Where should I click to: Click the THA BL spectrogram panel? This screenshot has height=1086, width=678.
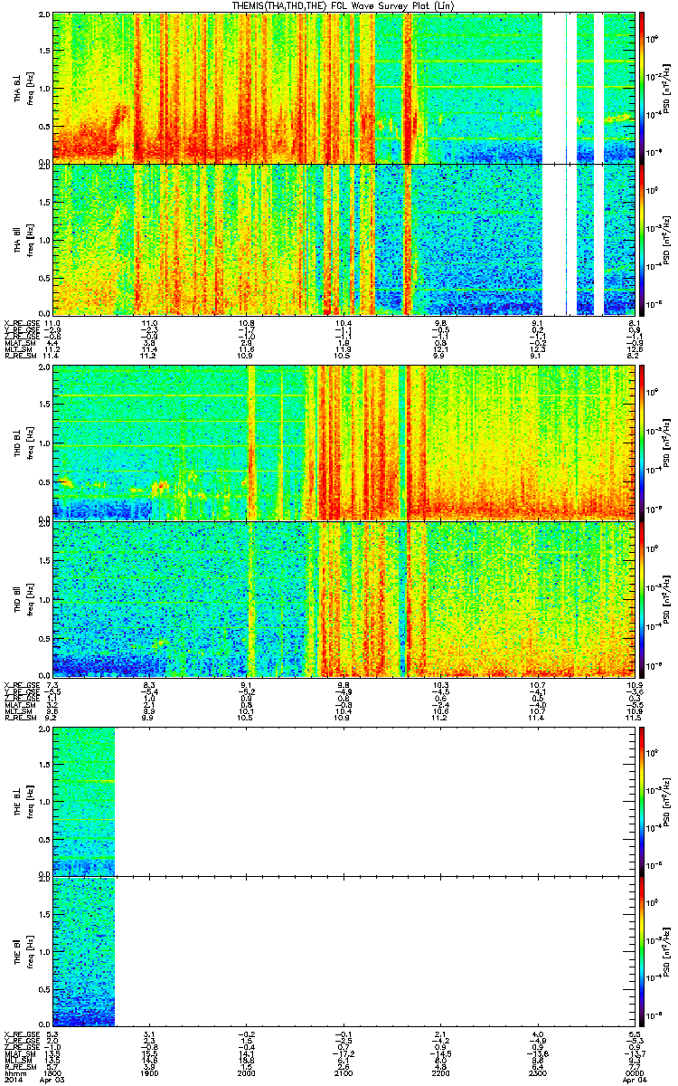click(344, 89)
